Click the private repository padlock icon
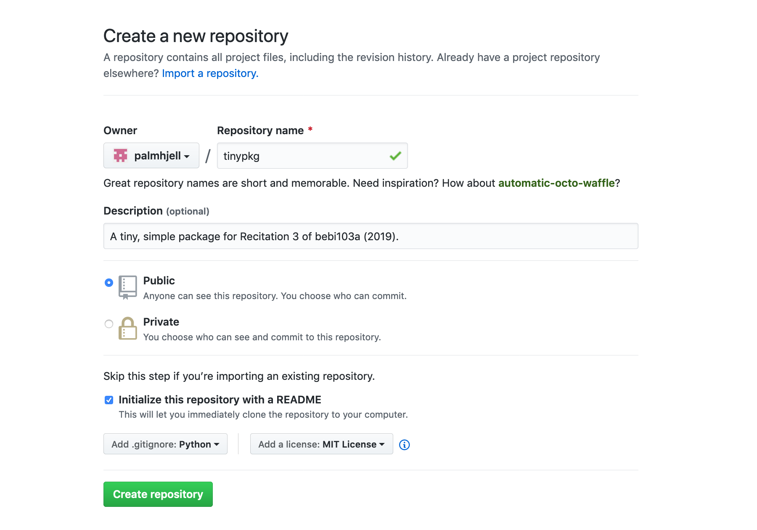Viewport: 757px width, 530px height. click(128, 328)
